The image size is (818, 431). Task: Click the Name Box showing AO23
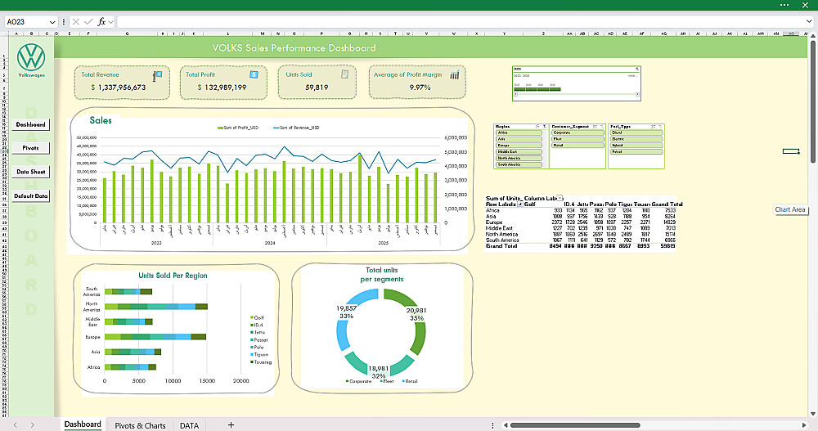pyautogui.click(x=26, y=22)
